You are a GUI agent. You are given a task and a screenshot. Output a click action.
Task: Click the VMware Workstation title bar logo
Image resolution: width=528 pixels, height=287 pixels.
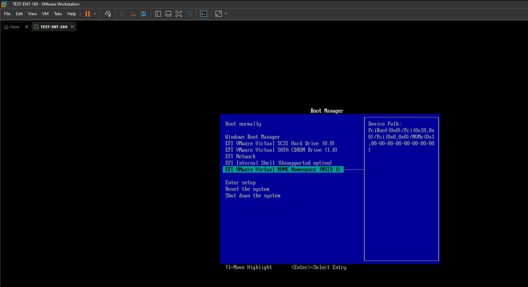4,4
